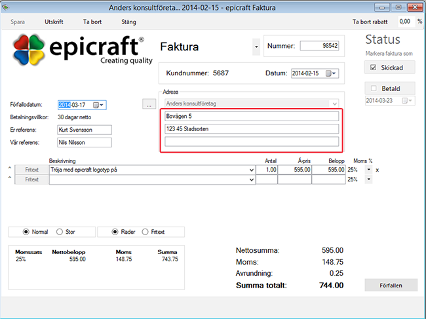426x319 pixels.
Task: Click the Moms amount 148.75 in the table
Action: (x=124, y=259)
